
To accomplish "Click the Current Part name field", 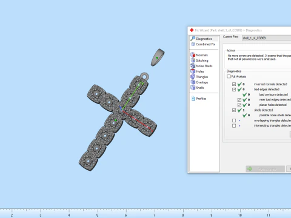I will point(266,38).
